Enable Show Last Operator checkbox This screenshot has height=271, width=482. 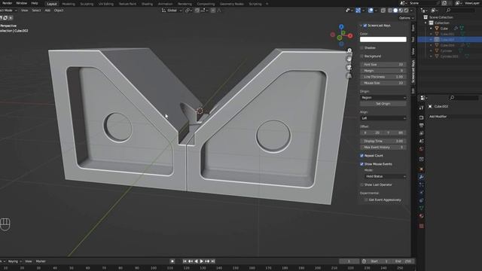coord(361,184)
